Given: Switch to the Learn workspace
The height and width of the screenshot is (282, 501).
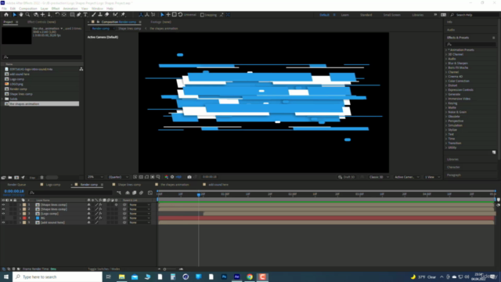Looking at the screenshot, I should point(344,15).
